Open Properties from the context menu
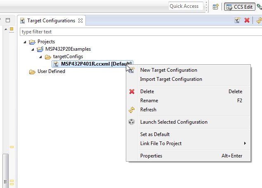This screenshot has height=188, width=262. coord(151,156)
